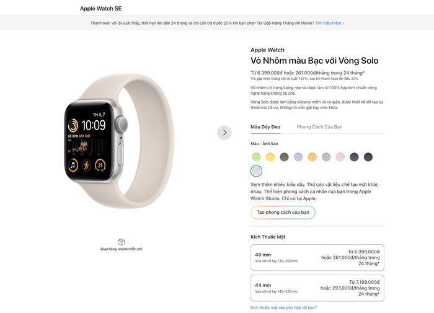The width and height of the screenshot is (434, 313).
Task: Select the yellow band color swatch
Action: [270, 157]
